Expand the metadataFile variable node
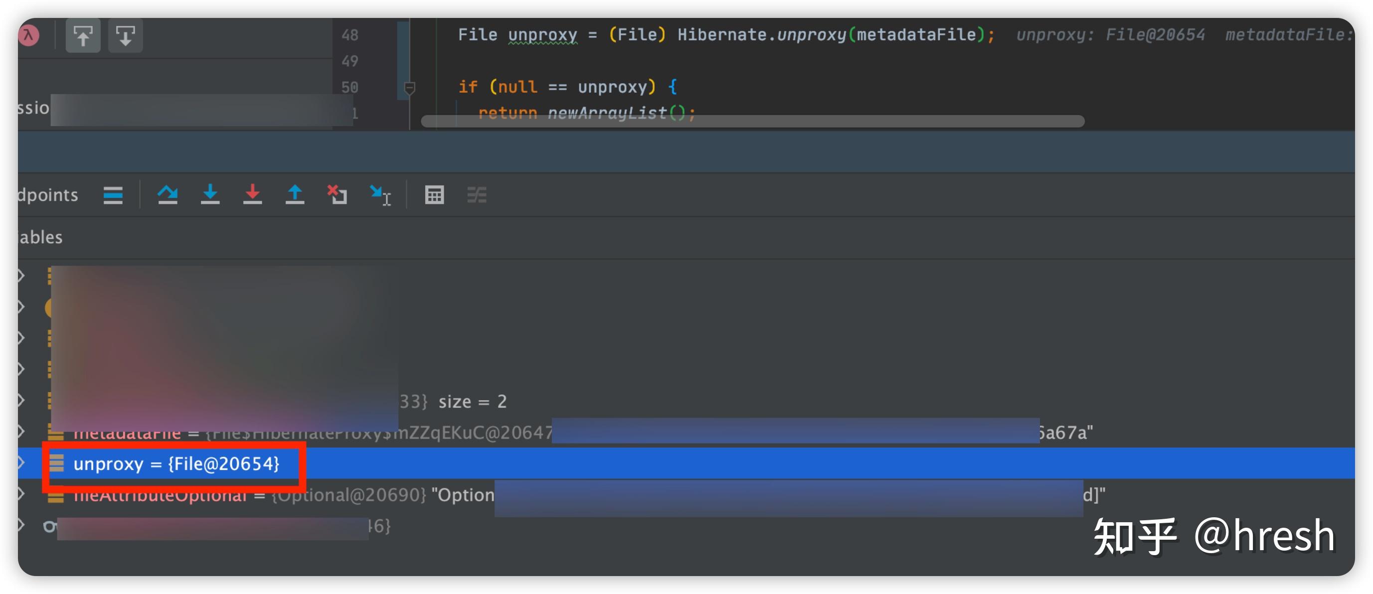The height and width of the screenshot is (594, 1373). [21, 431]
